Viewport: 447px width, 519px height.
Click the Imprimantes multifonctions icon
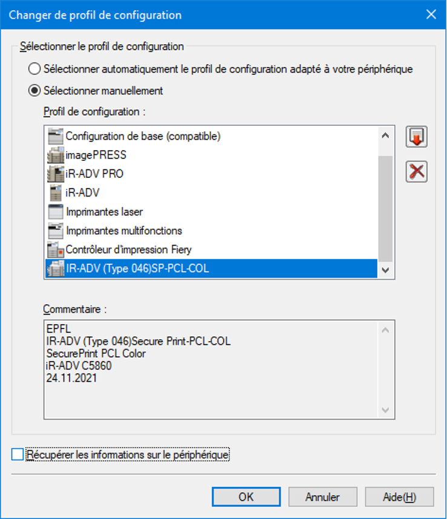[x=55, y=230]
